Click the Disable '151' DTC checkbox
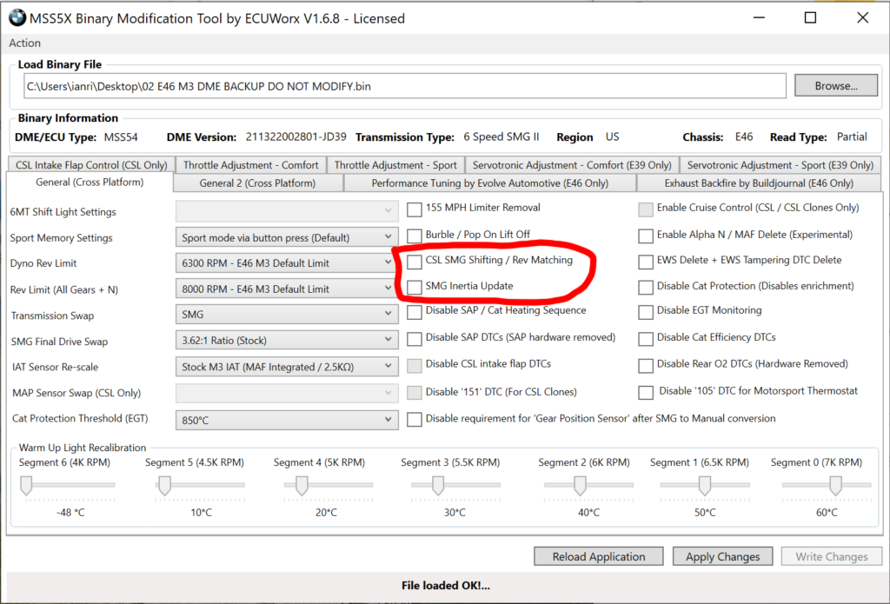890x604 pixels. [415, 392]
